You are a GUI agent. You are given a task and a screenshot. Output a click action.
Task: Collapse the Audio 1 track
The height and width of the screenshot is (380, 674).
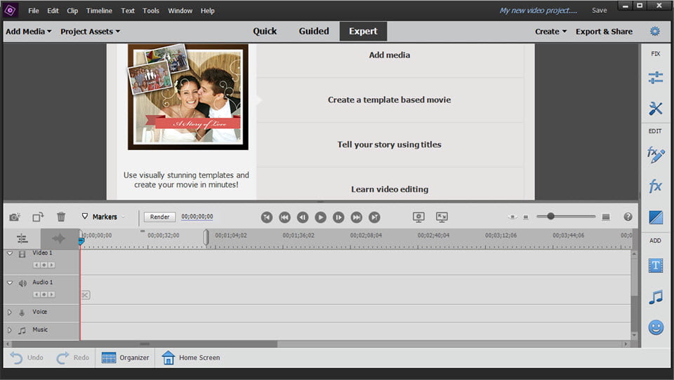point(10,283)
